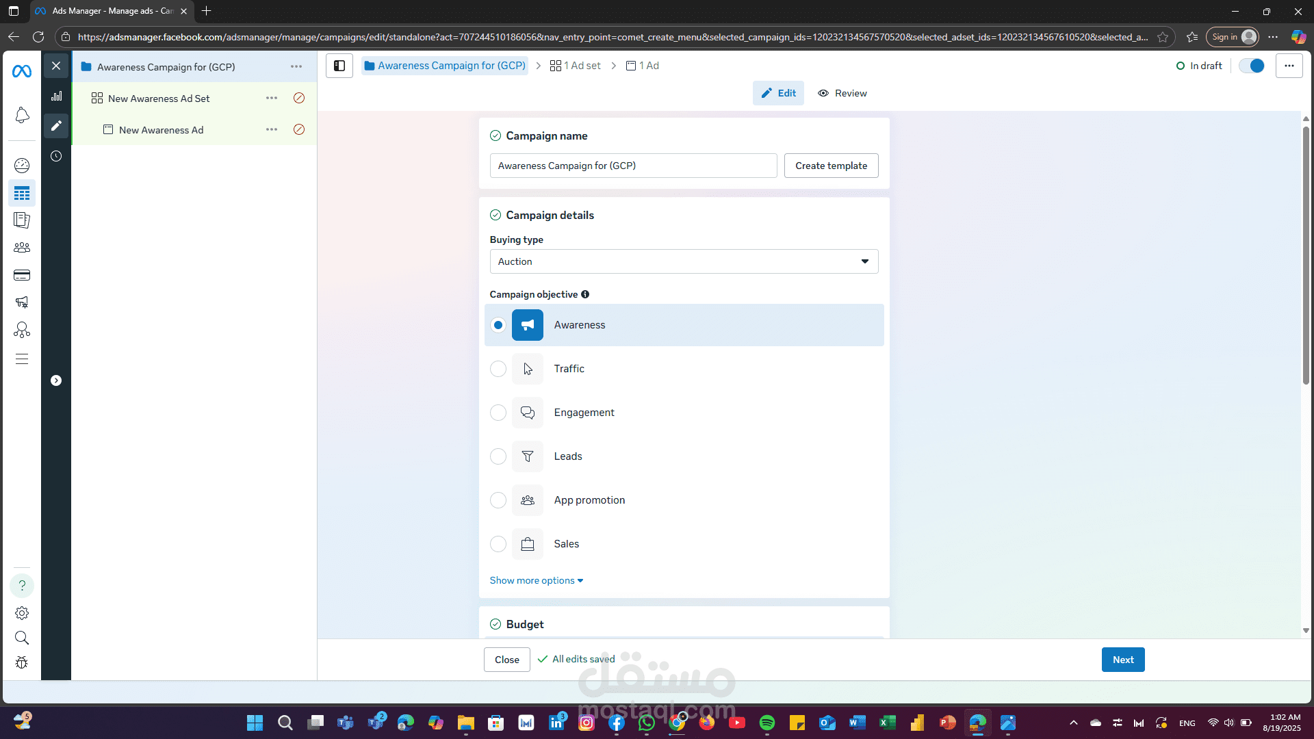The image size is (1314, 739).
Task: Switch to Edit tab
Action: pos(779,93)
